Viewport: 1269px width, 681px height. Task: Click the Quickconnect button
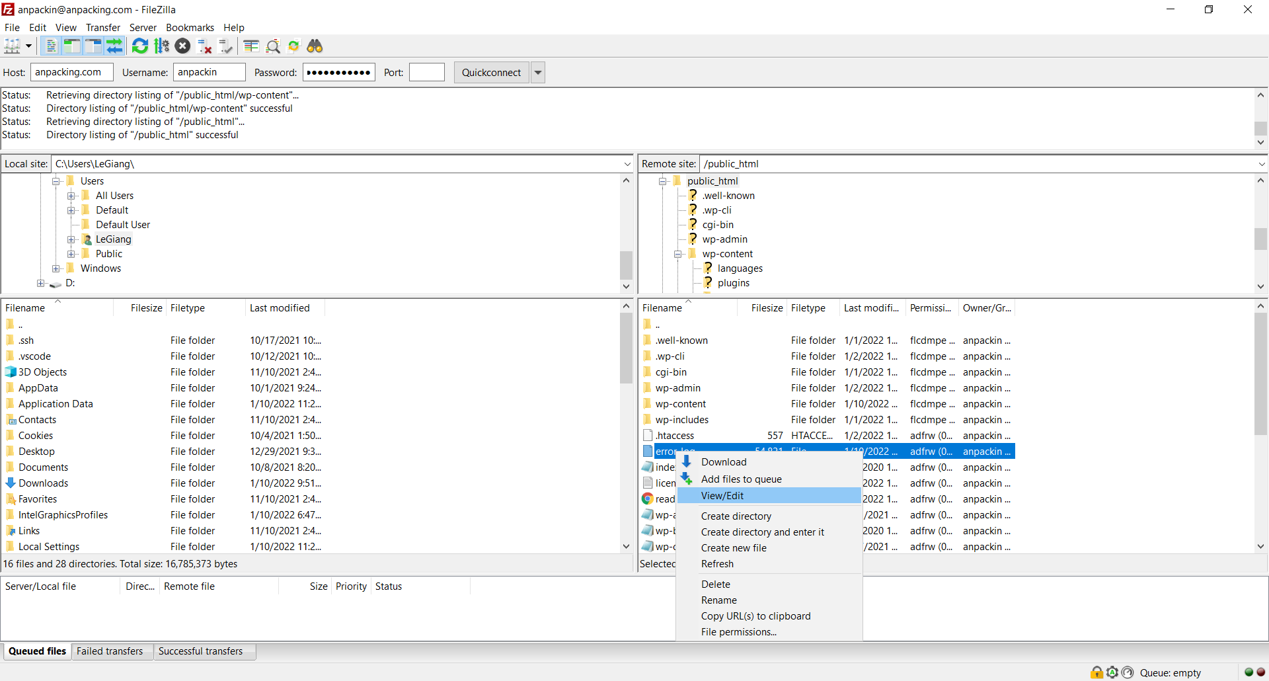point(491,73)
